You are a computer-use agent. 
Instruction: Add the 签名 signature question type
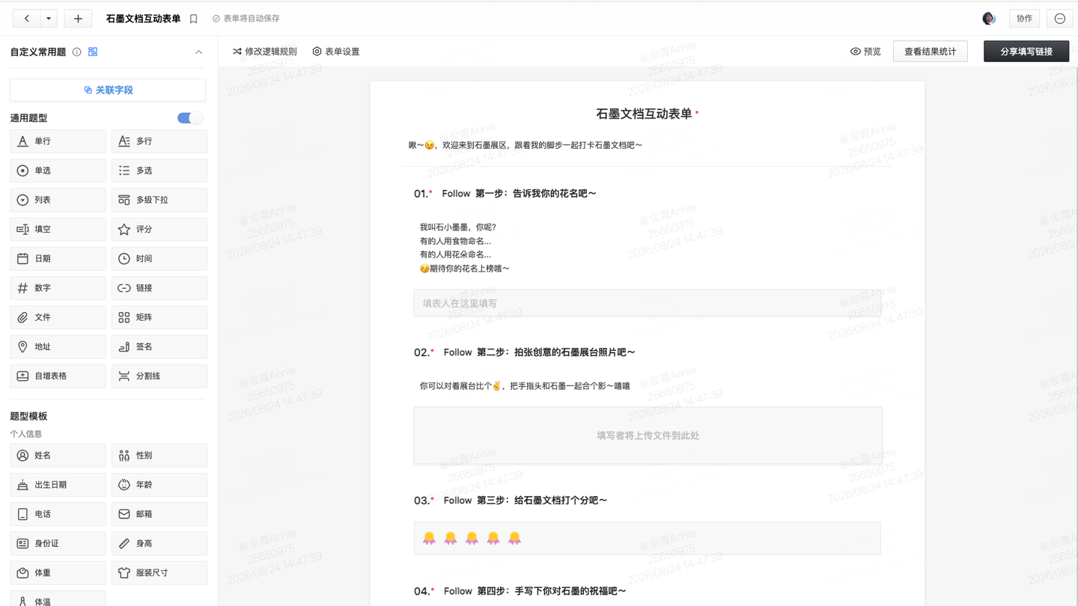tap(159, 346)
